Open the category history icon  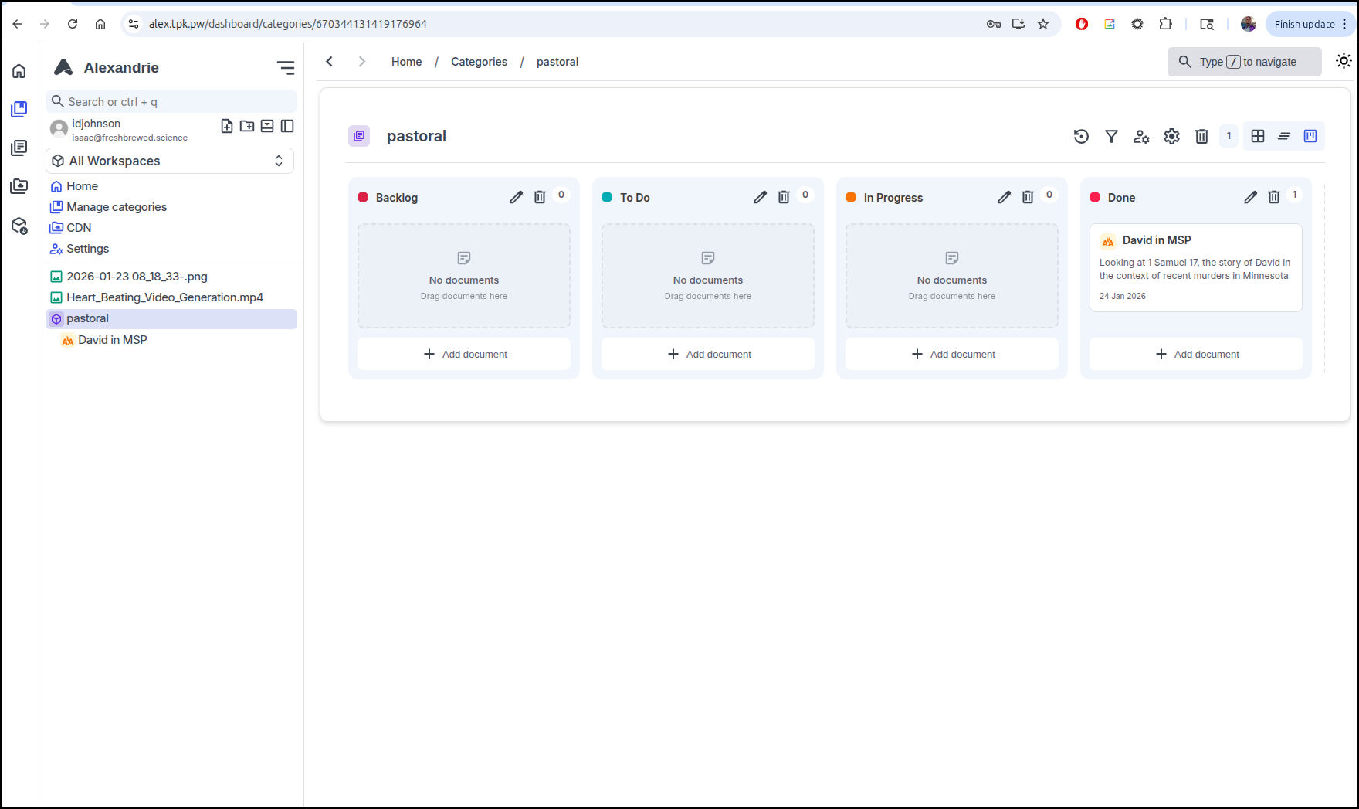1081,137
